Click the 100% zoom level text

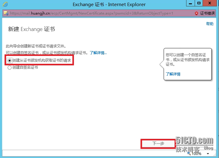coord(196,154)
